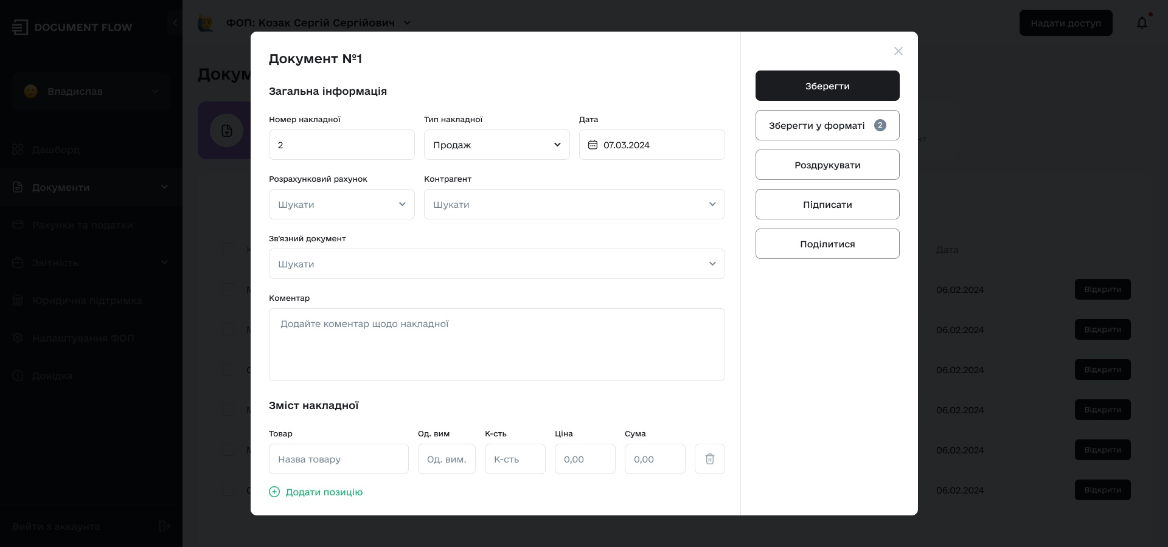
Task: Click the Сума input field
Action: (655, 459)
